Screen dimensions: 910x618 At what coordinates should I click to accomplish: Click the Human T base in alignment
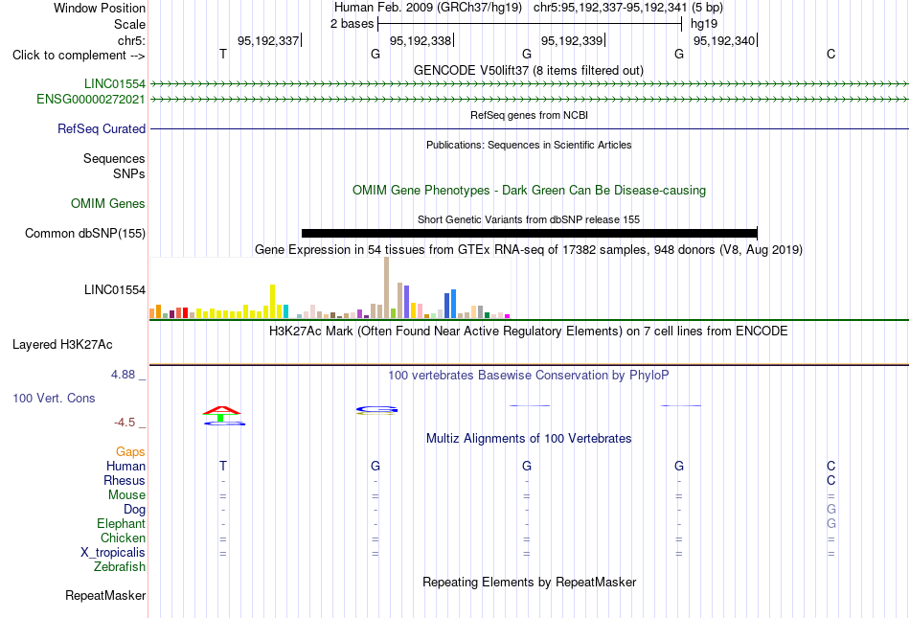223,466
